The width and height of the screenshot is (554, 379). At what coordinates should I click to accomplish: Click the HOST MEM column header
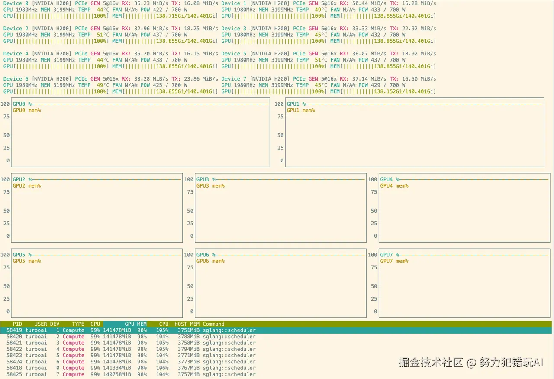tap(187, 324)
